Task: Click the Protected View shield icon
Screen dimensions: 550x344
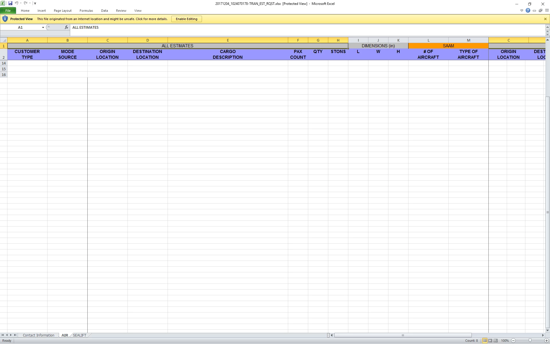Action: (x=5, y=19)
